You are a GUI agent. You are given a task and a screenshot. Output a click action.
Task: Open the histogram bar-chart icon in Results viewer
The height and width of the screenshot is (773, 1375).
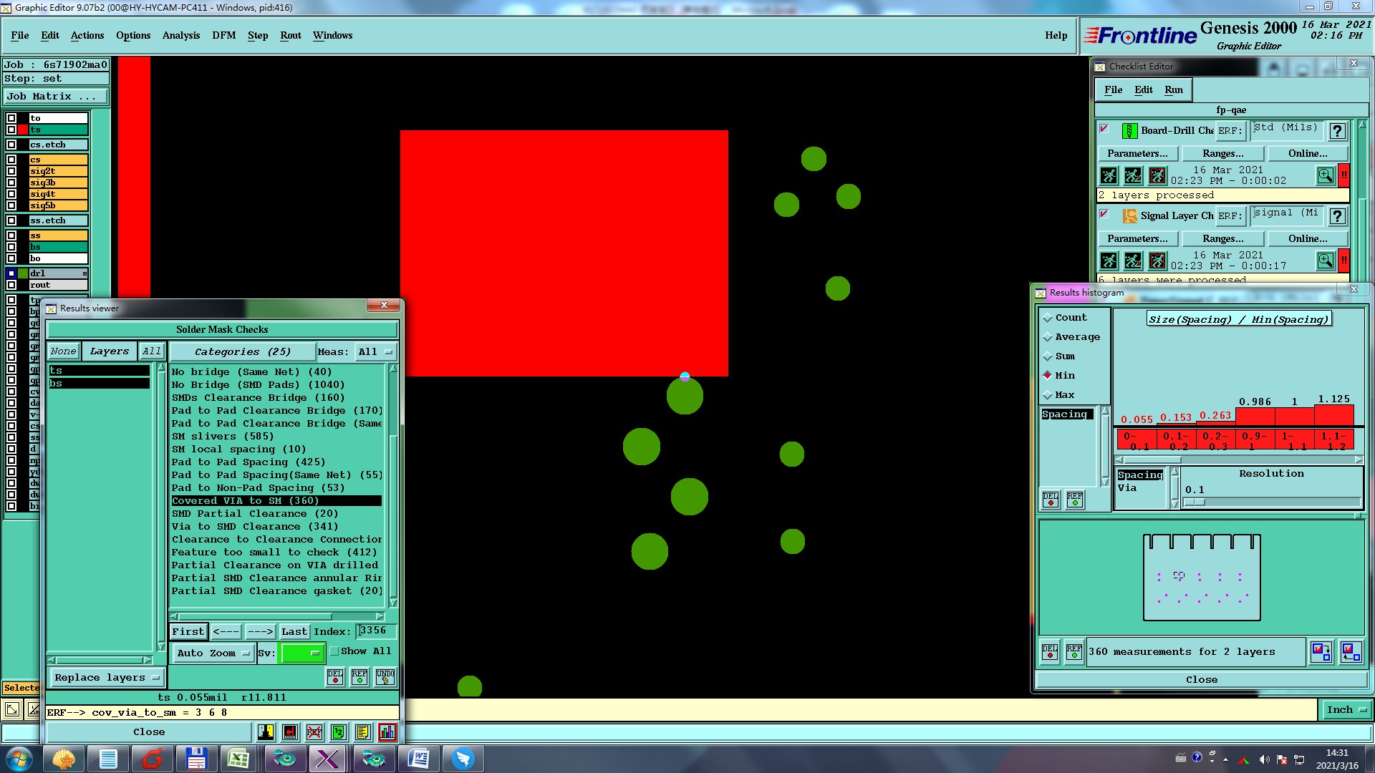pos(387,732)
